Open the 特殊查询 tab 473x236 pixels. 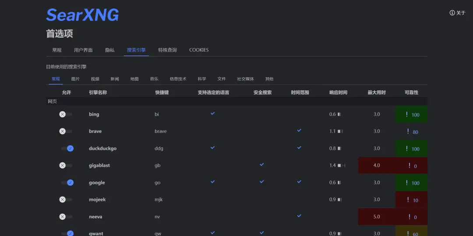click(167, 50)
